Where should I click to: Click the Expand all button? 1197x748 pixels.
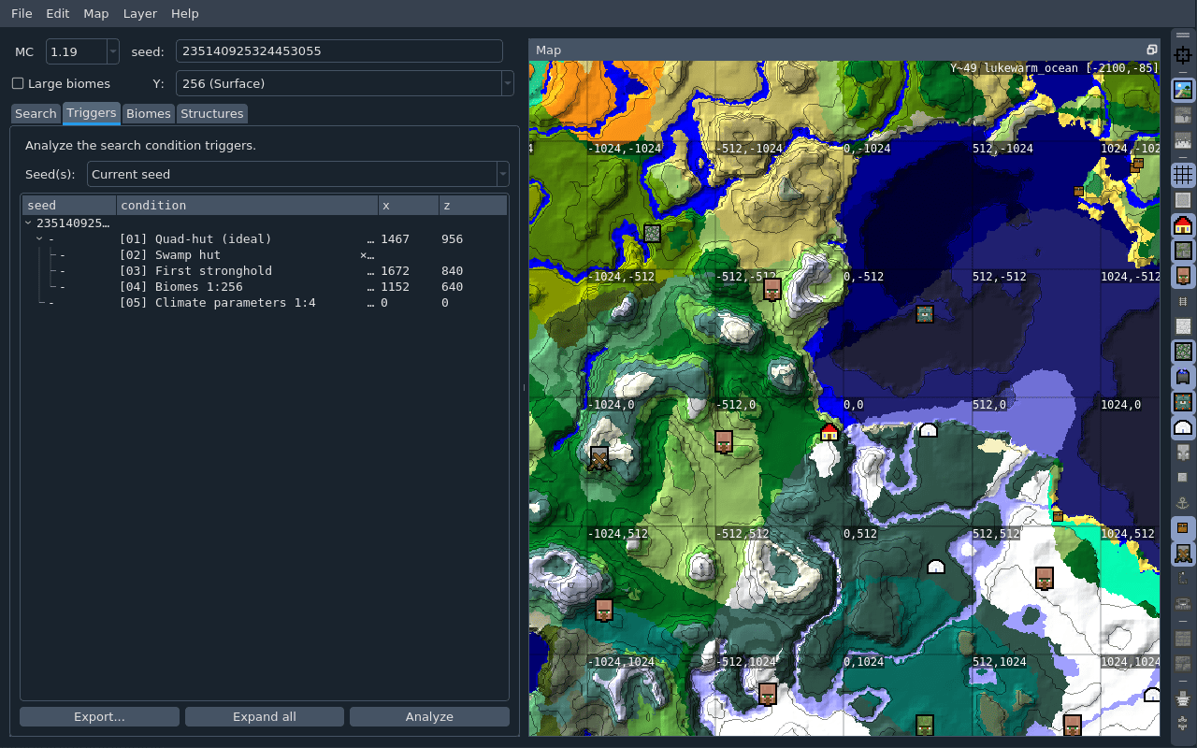coord(265,716)
